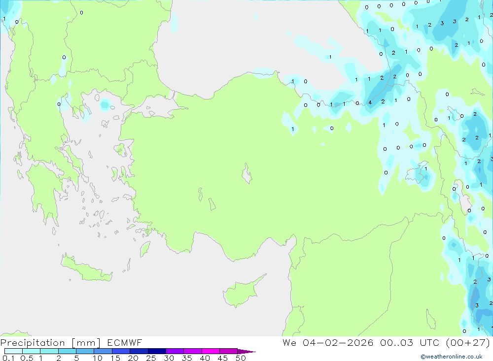Click the "Precipitation" title word
The image size is (493, 361).
(33, 343)
